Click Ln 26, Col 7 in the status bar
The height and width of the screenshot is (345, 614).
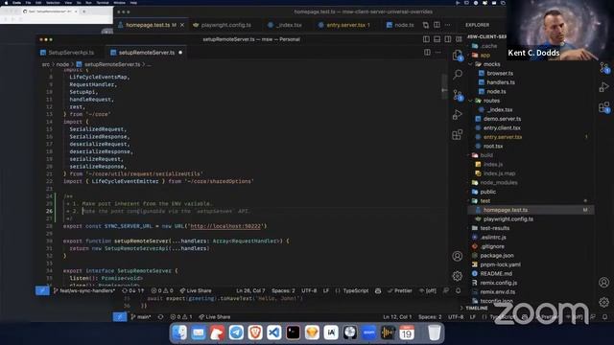(250, 290)
